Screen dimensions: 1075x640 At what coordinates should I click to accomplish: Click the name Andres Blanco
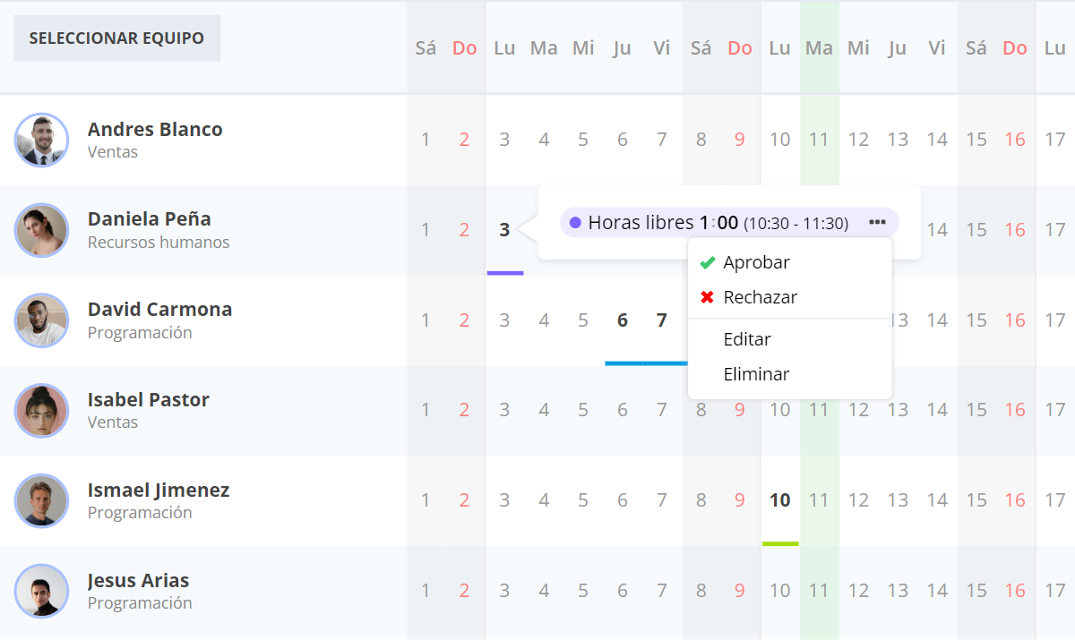[x=155, y=129]
